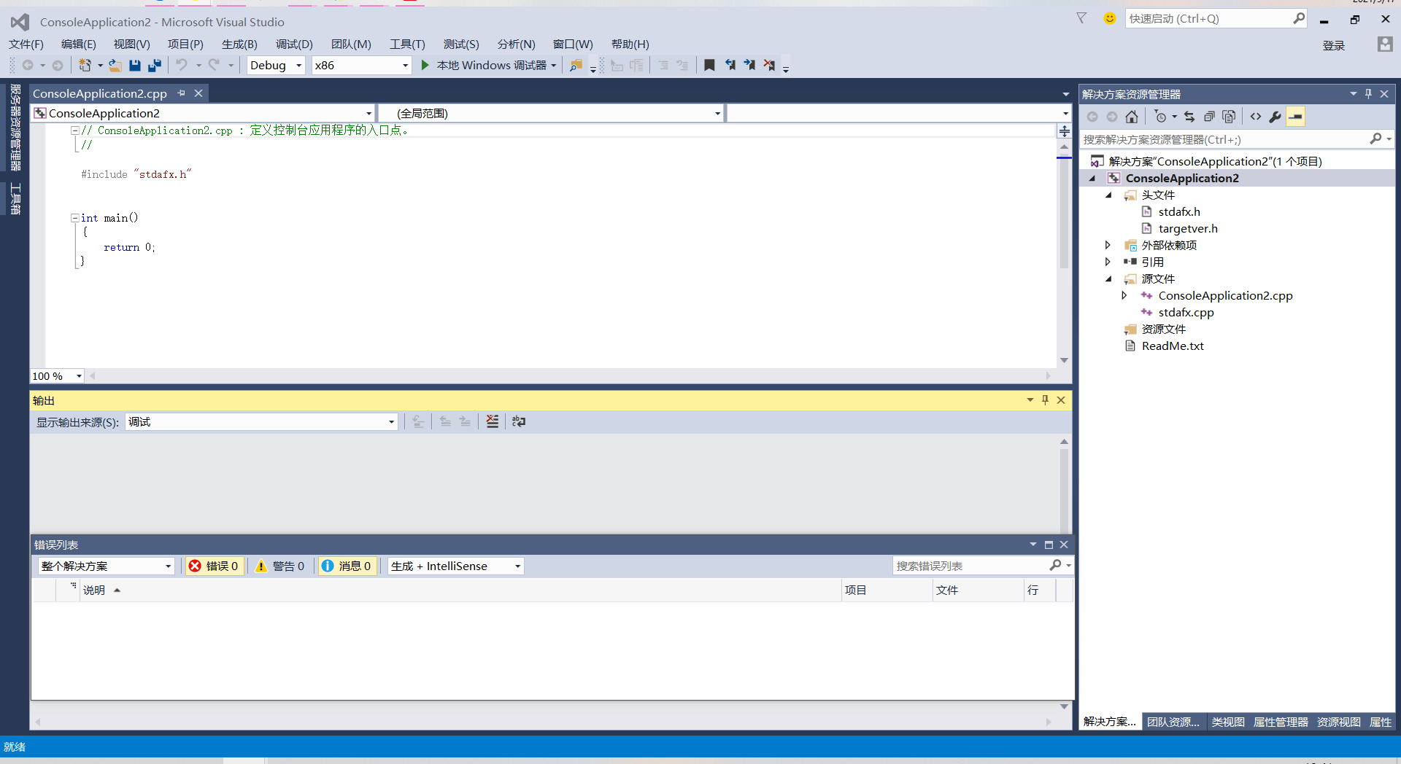
Task: Undo the last edit via the toolbar icon
Action: [182, 66]
